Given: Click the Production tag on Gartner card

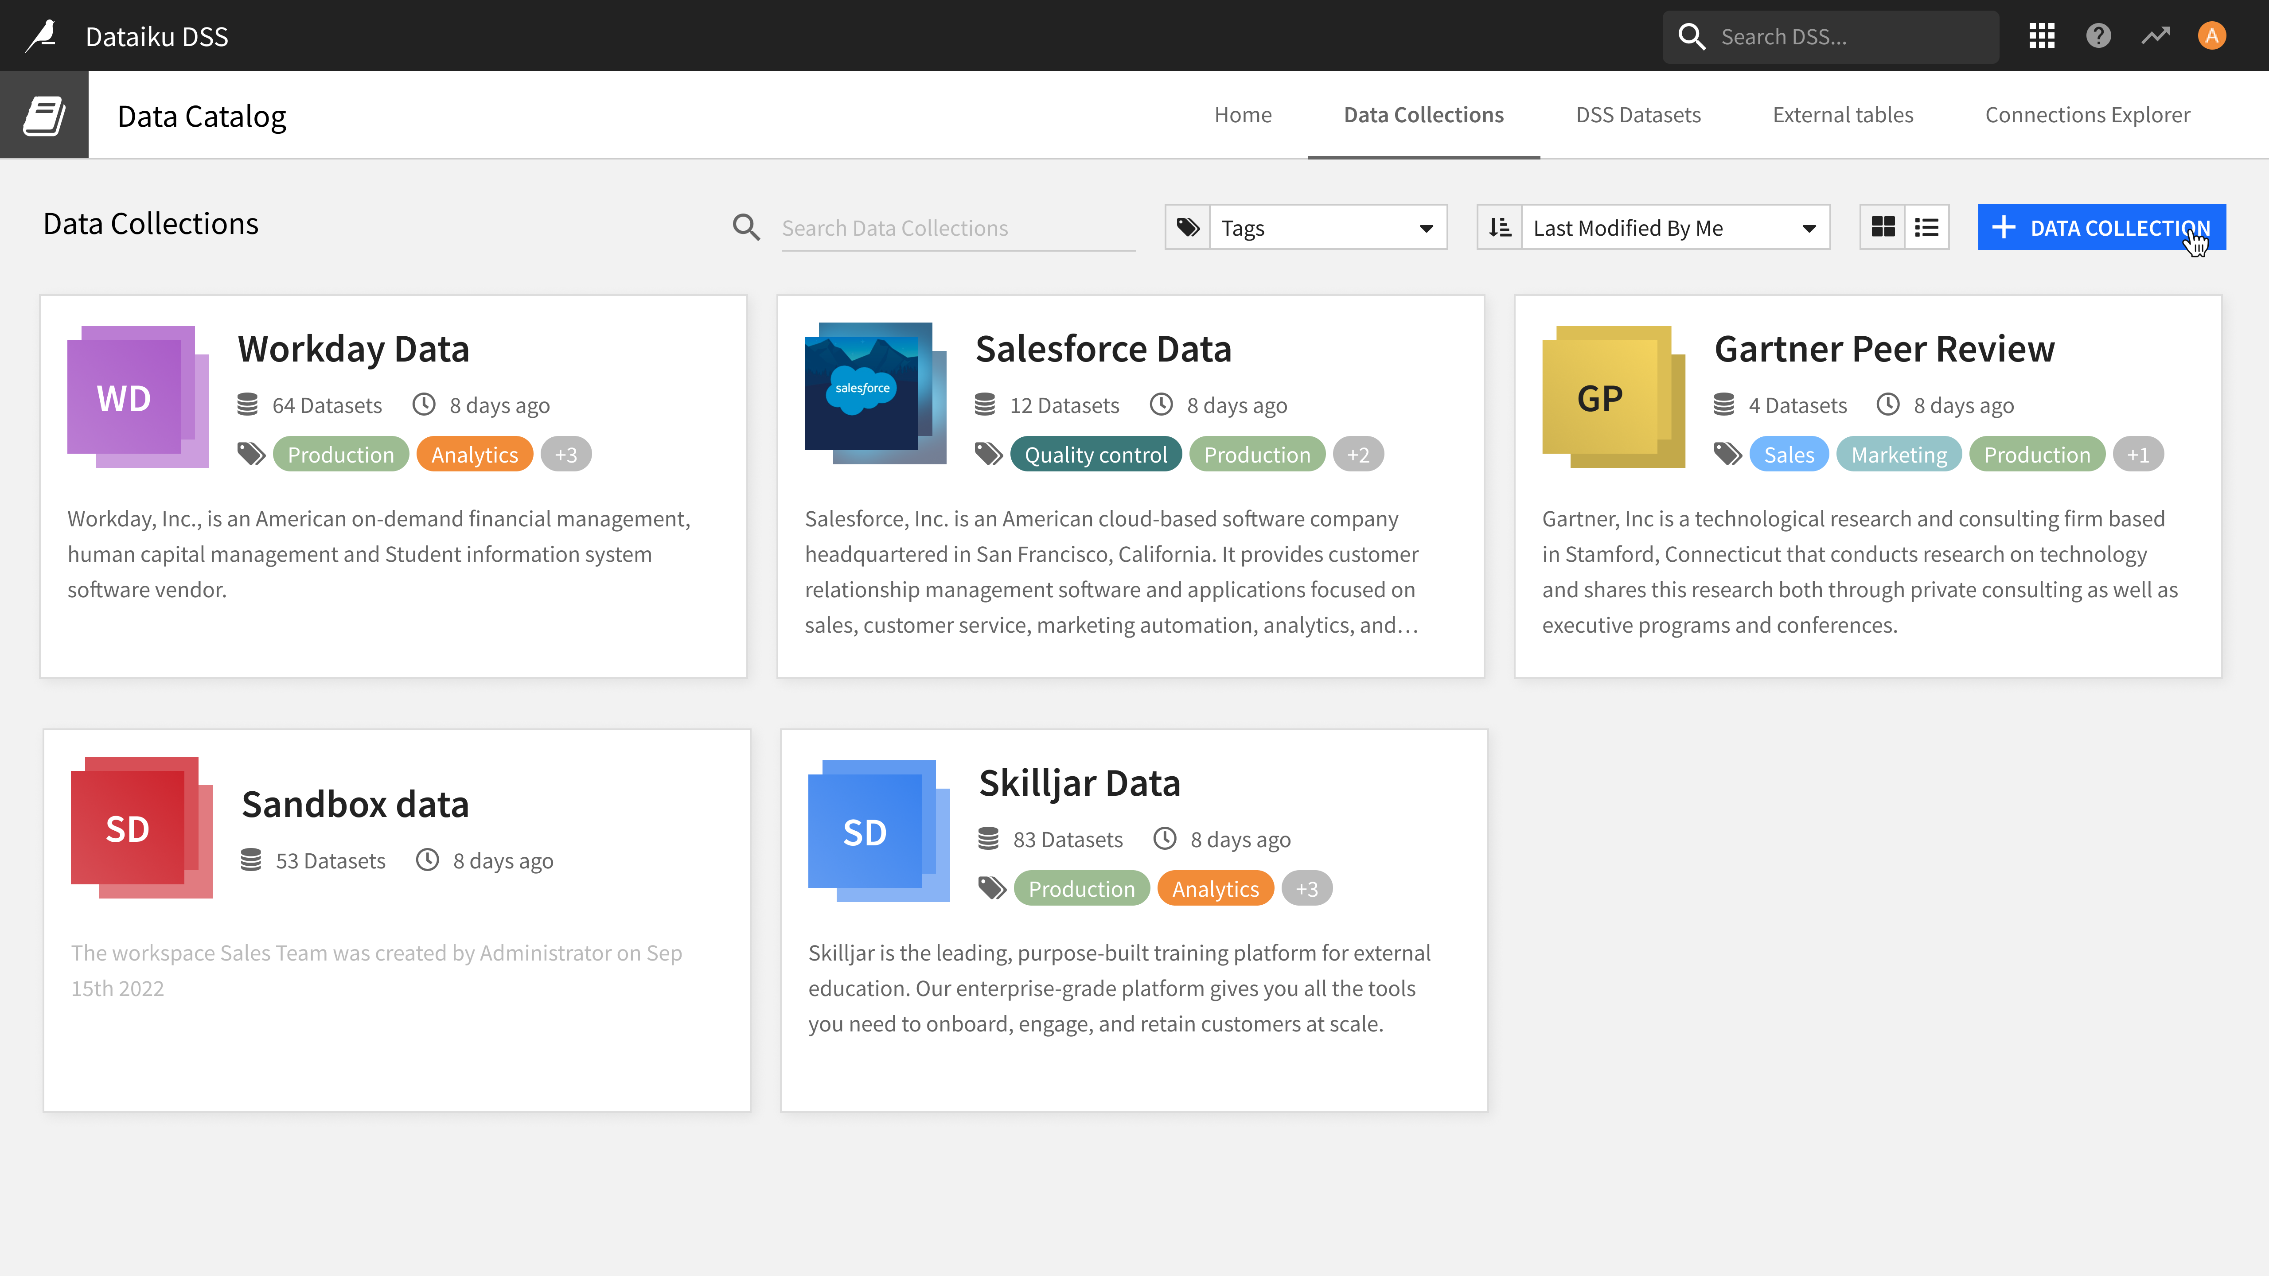Looking at the screenshot, I should tap(2037, 455).
